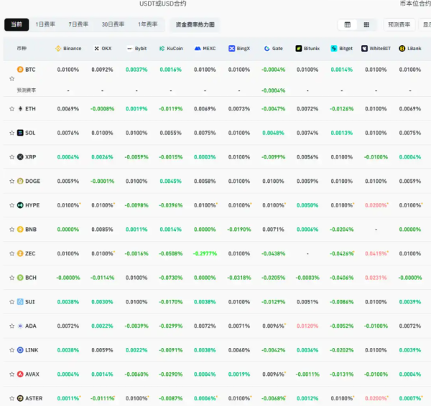Click the Binance exchange logo in header
The height and width of the screenshot is (406, 431).
click(59, 49)
